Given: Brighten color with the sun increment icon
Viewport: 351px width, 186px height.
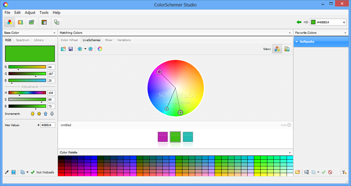Looking at the screenshot, I should 33,114.
